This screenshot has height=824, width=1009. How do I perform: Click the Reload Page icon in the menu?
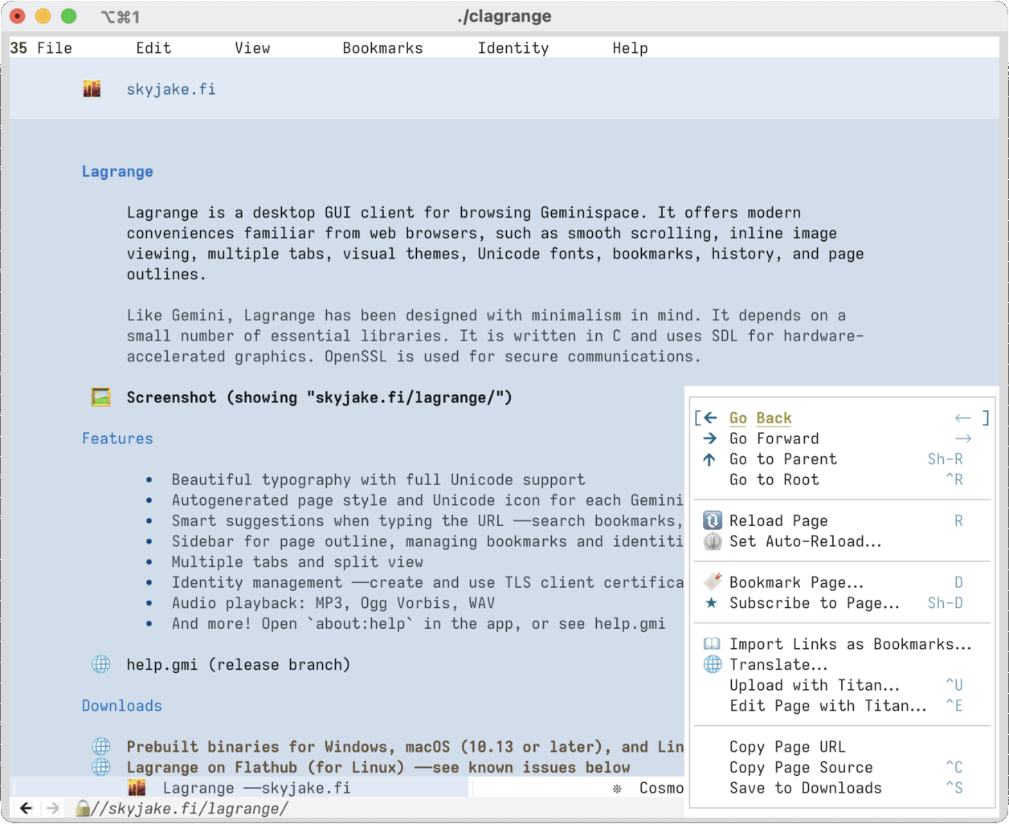tap(713, 520)
